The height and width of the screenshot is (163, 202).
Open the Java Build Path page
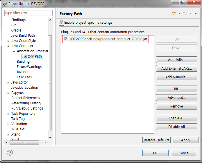[x=23, y=35]
